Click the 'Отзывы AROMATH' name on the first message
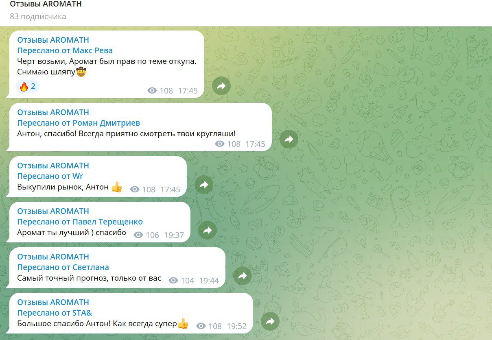The image size is (492, 340). 53,40
